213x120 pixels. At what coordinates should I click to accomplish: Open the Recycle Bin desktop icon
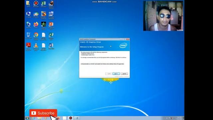(x=28, y=36)
